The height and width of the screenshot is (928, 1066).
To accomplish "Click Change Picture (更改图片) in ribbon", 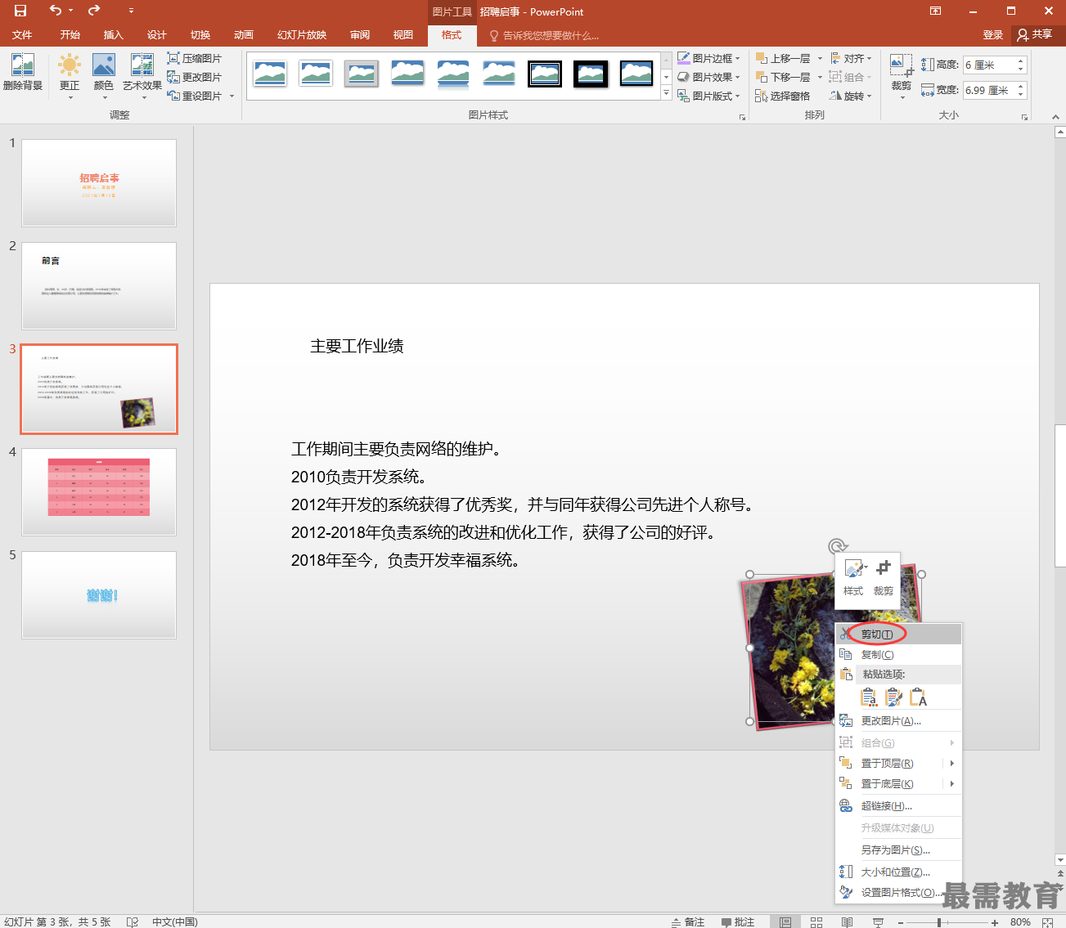I will [195, 77].
